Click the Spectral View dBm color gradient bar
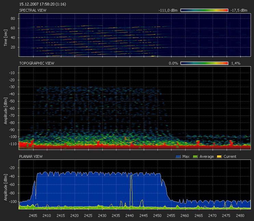Viewport: 254px width, 221px height. pyautogui.click(x=204, y=10)
